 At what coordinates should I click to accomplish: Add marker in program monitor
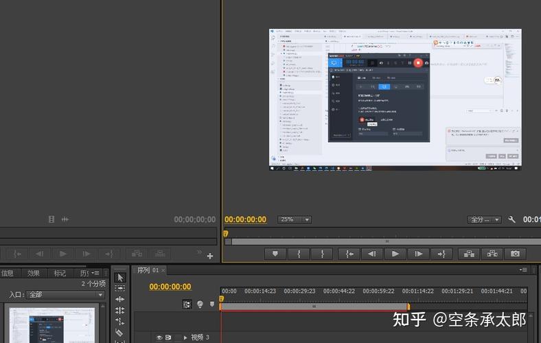[275, 254]
